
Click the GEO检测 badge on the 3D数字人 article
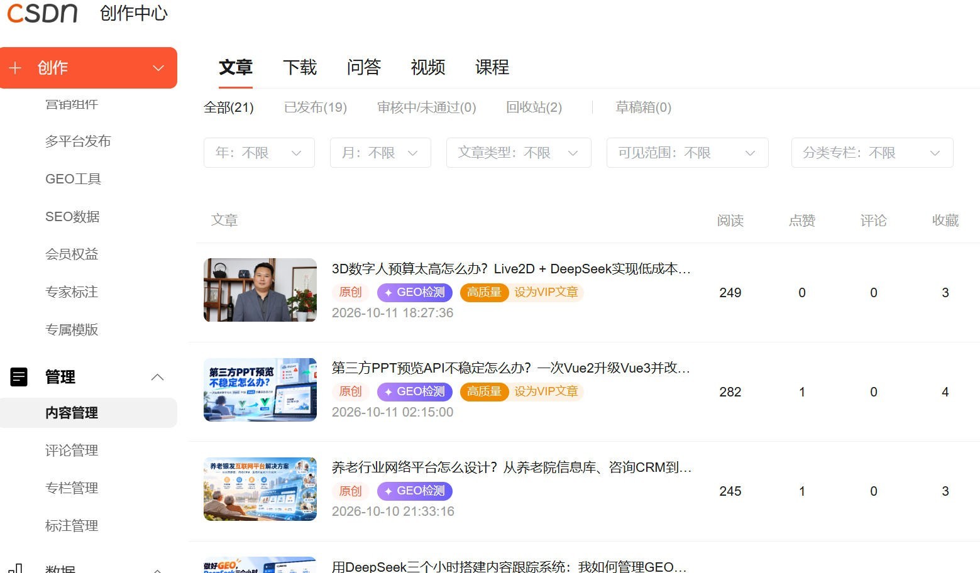tap(414, 293)
